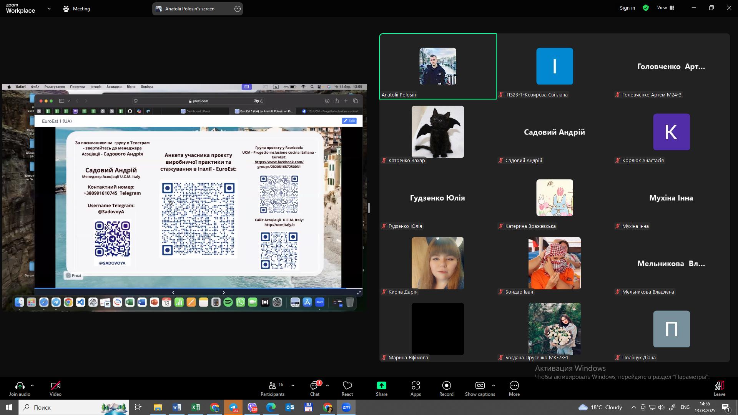The height and width of the screenshot is (415, 738).
Task: Open the Zoom Workplace dropdown arrow
Action: tap(49, 8)
